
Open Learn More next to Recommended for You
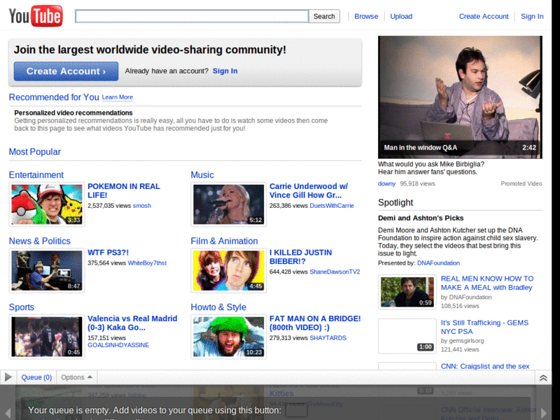click(117, 97)
